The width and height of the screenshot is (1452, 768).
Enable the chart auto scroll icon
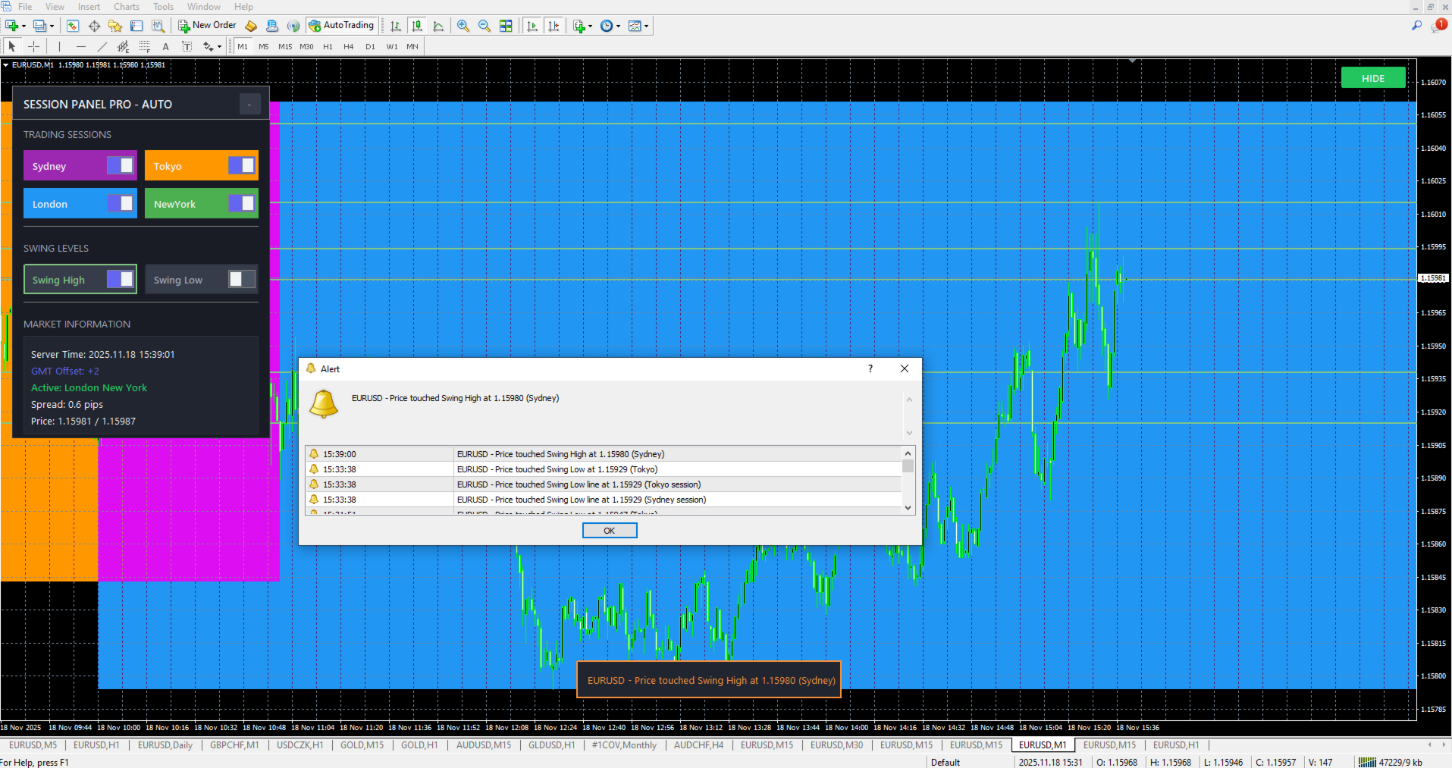(532, 26)
